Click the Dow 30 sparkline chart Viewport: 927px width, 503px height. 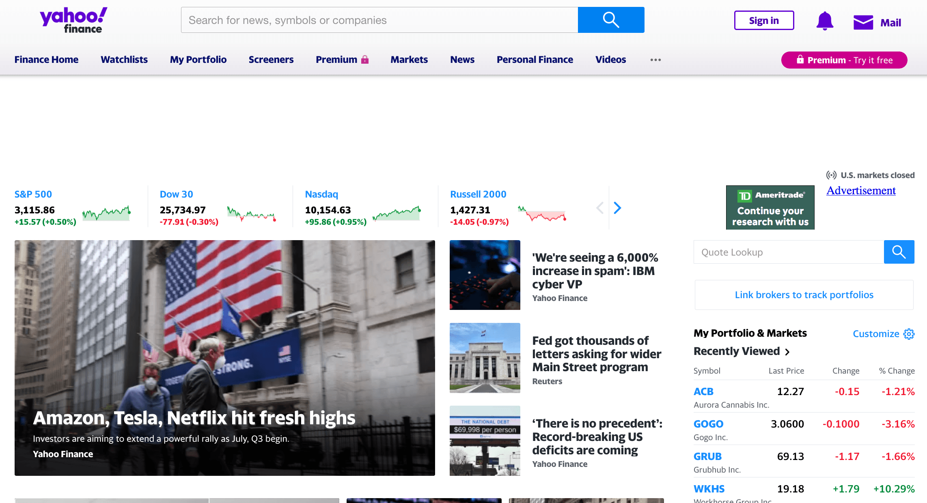pos(252,213)
